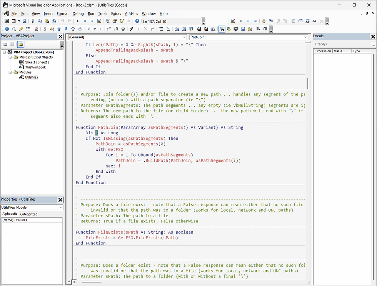Viewport: 377px width, 286px height.
Task: Open the Add-Ins menu
Action: point(131,14)
